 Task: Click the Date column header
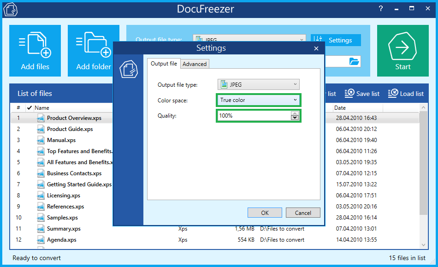(x=340, y=108)
